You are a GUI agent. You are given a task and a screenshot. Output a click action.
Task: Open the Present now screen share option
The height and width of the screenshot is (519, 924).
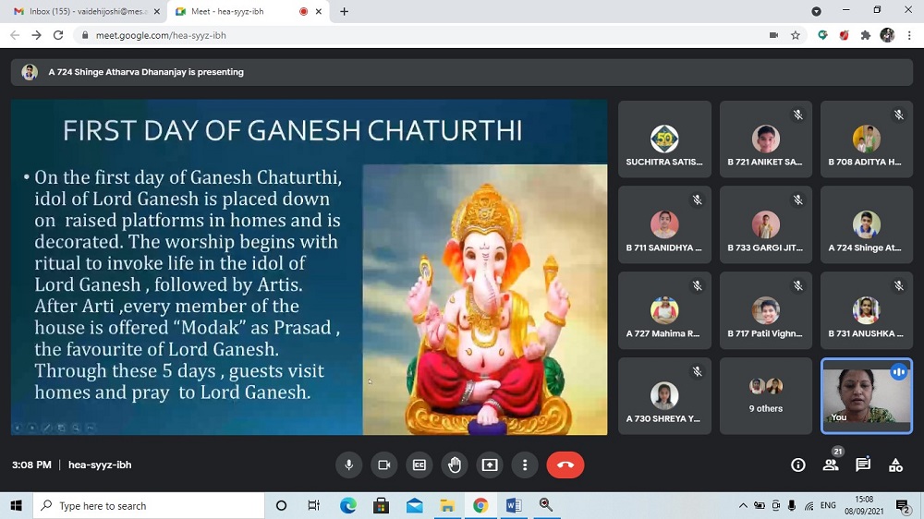[x=490, y=465]
